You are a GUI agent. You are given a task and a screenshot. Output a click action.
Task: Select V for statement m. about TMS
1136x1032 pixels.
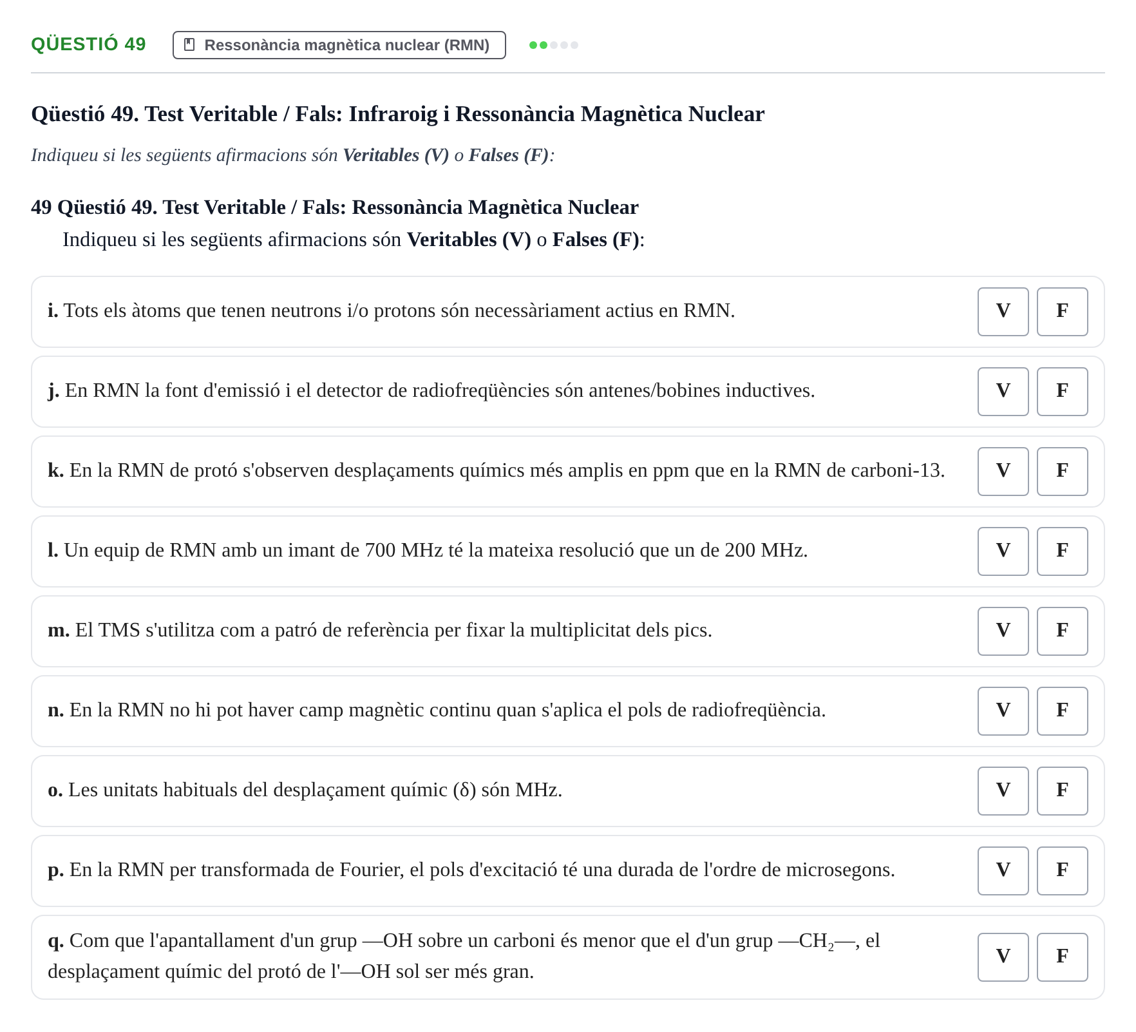1003,631
